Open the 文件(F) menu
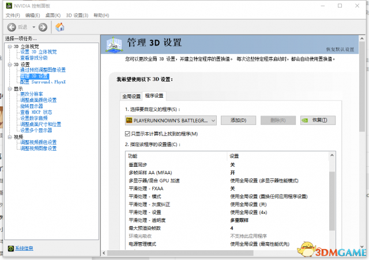The height and width of the screenshot is (260, 369). 13,15
